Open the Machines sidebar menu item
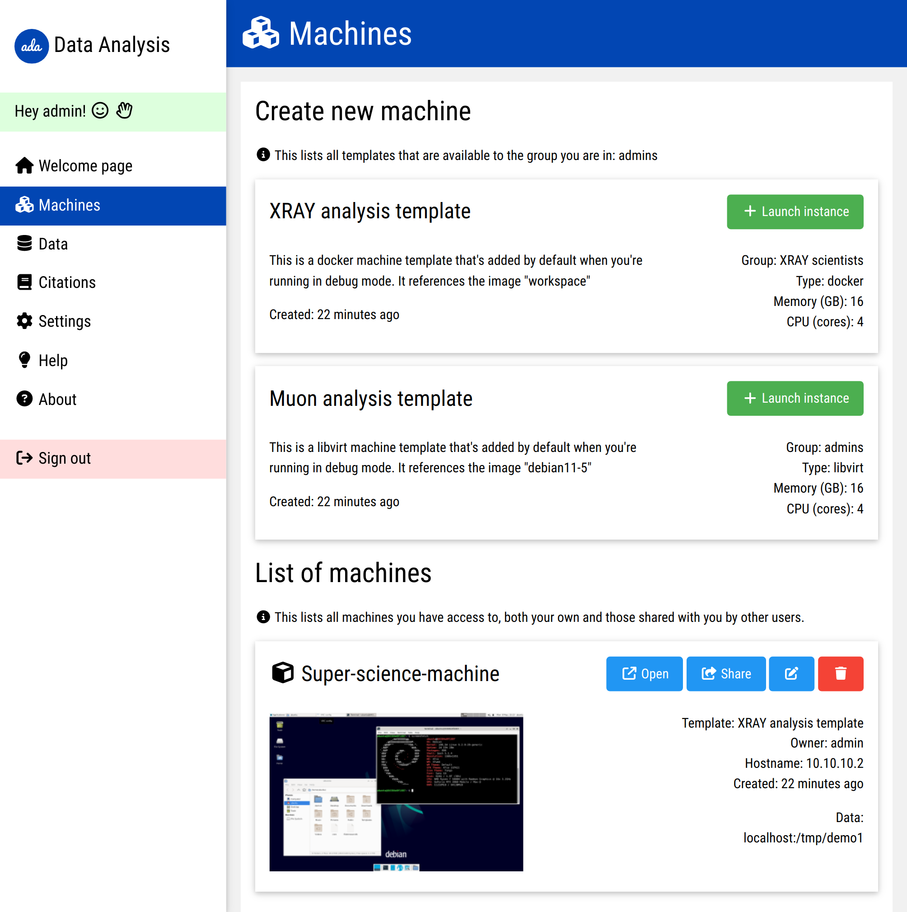The height and width of the screenshot is (912, 907). pos(70,205)
